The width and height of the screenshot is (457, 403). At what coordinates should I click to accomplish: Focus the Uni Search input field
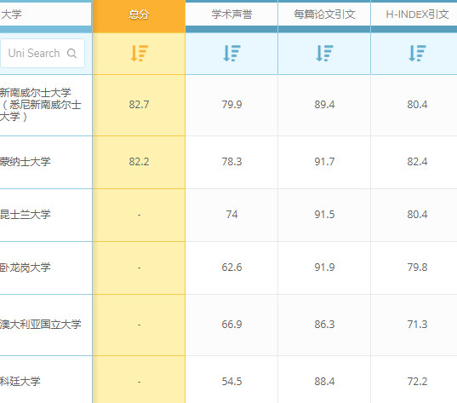(43, 53)
